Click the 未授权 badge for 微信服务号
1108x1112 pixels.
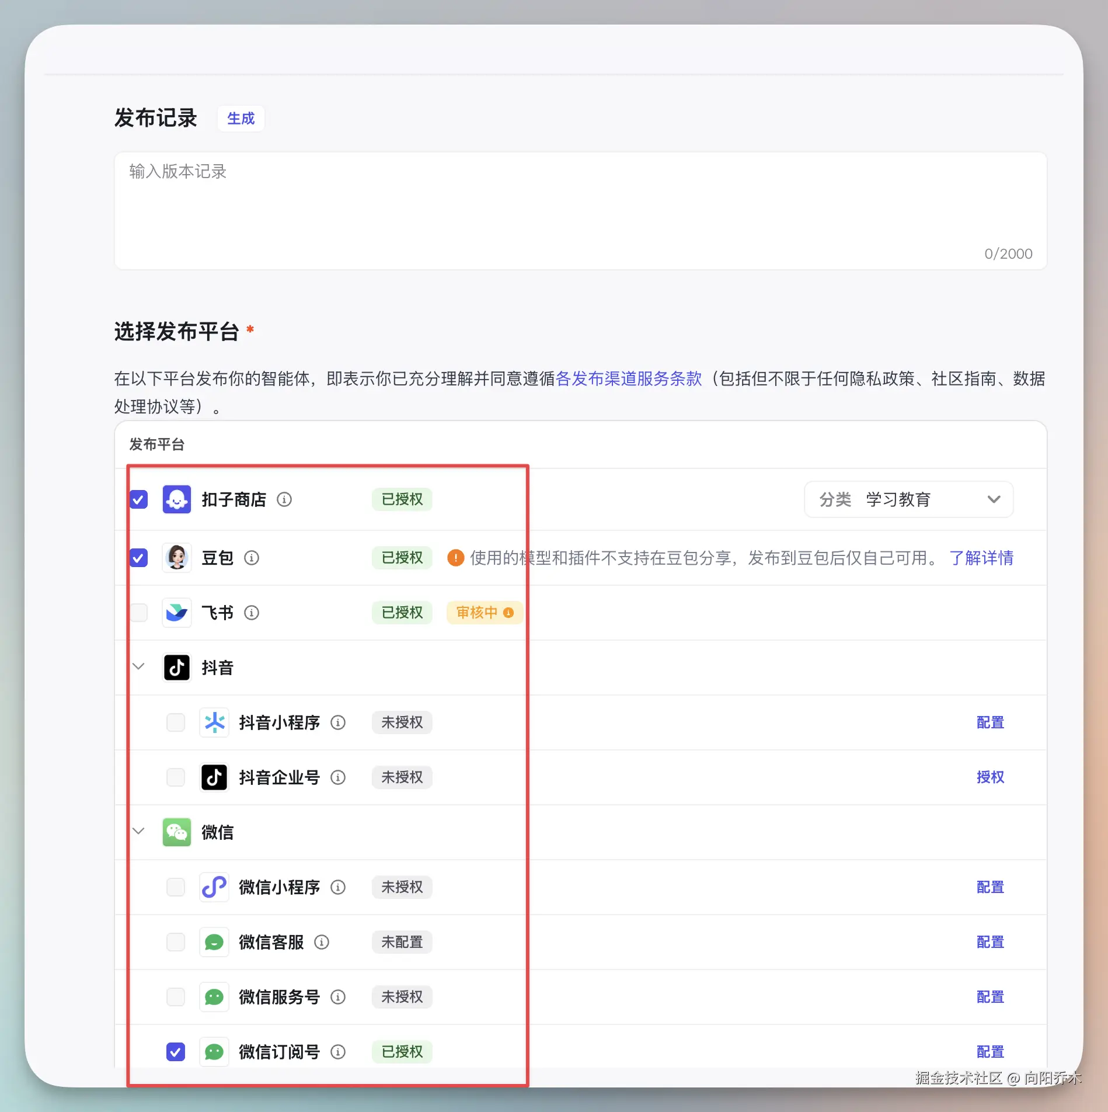click(402, 997)
